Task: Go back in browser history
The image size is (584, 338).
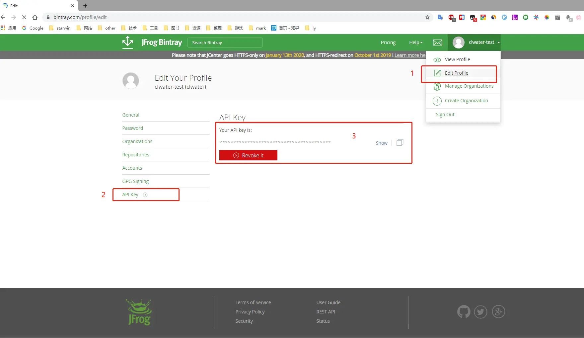Action: click(x=3, y=17)
